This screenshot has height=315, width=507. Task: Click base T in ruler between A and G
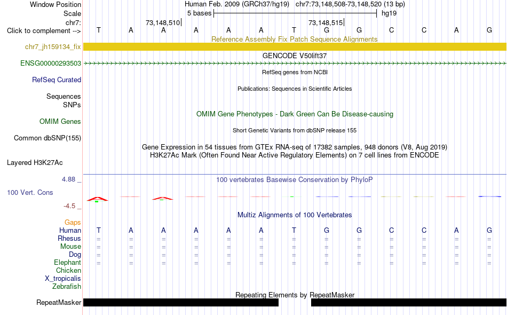[294, 30]
